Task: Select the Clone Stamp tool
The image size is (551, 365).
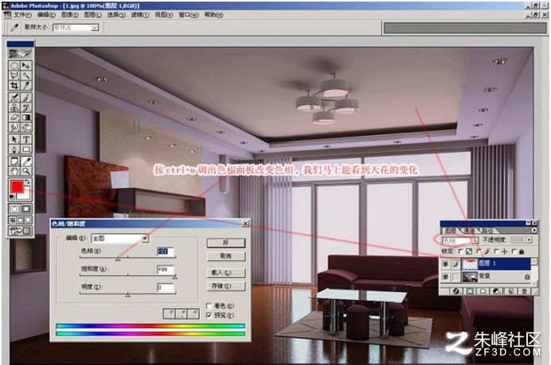Action: pyautogui.click(x=14, y=107)
